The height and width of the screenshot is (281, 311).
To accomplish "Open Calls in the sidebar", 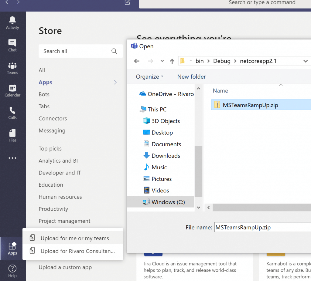I will 12,113.
